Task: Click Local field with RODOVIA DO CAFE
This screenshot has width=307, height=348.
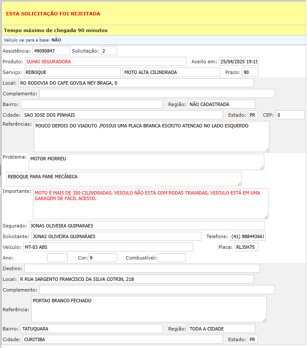Action: [x=136, y=83]
